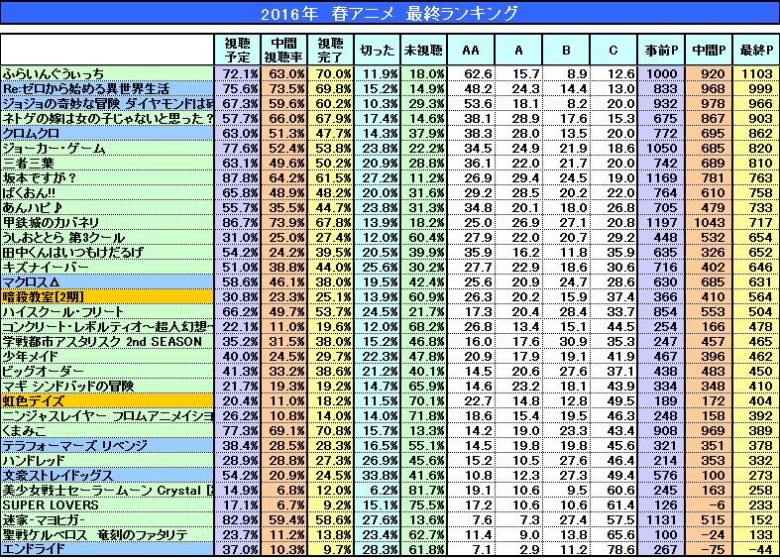
Task: Select the '中間視聴率' column header
Action: click(283, 50)
